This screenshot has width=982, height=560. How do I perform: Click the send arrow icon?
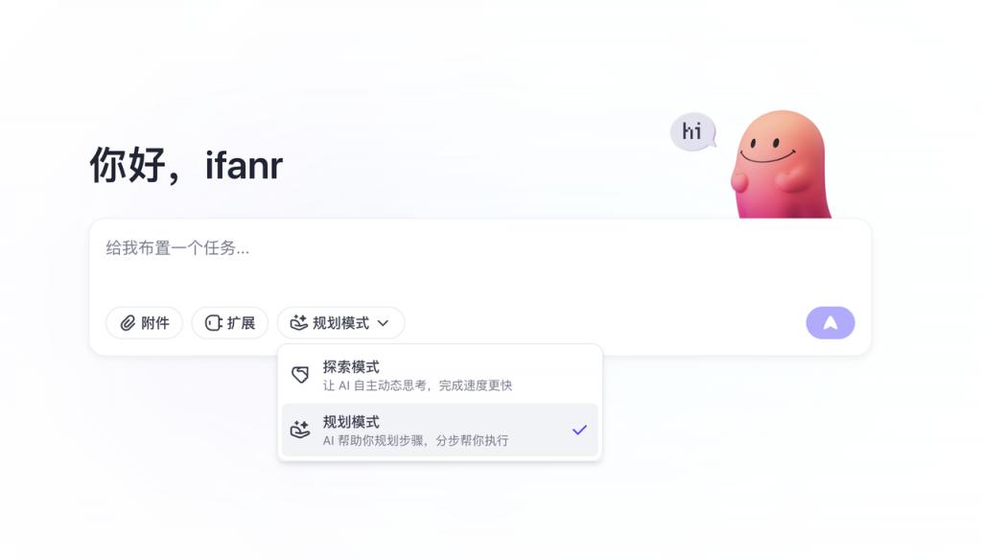[830, 323]
